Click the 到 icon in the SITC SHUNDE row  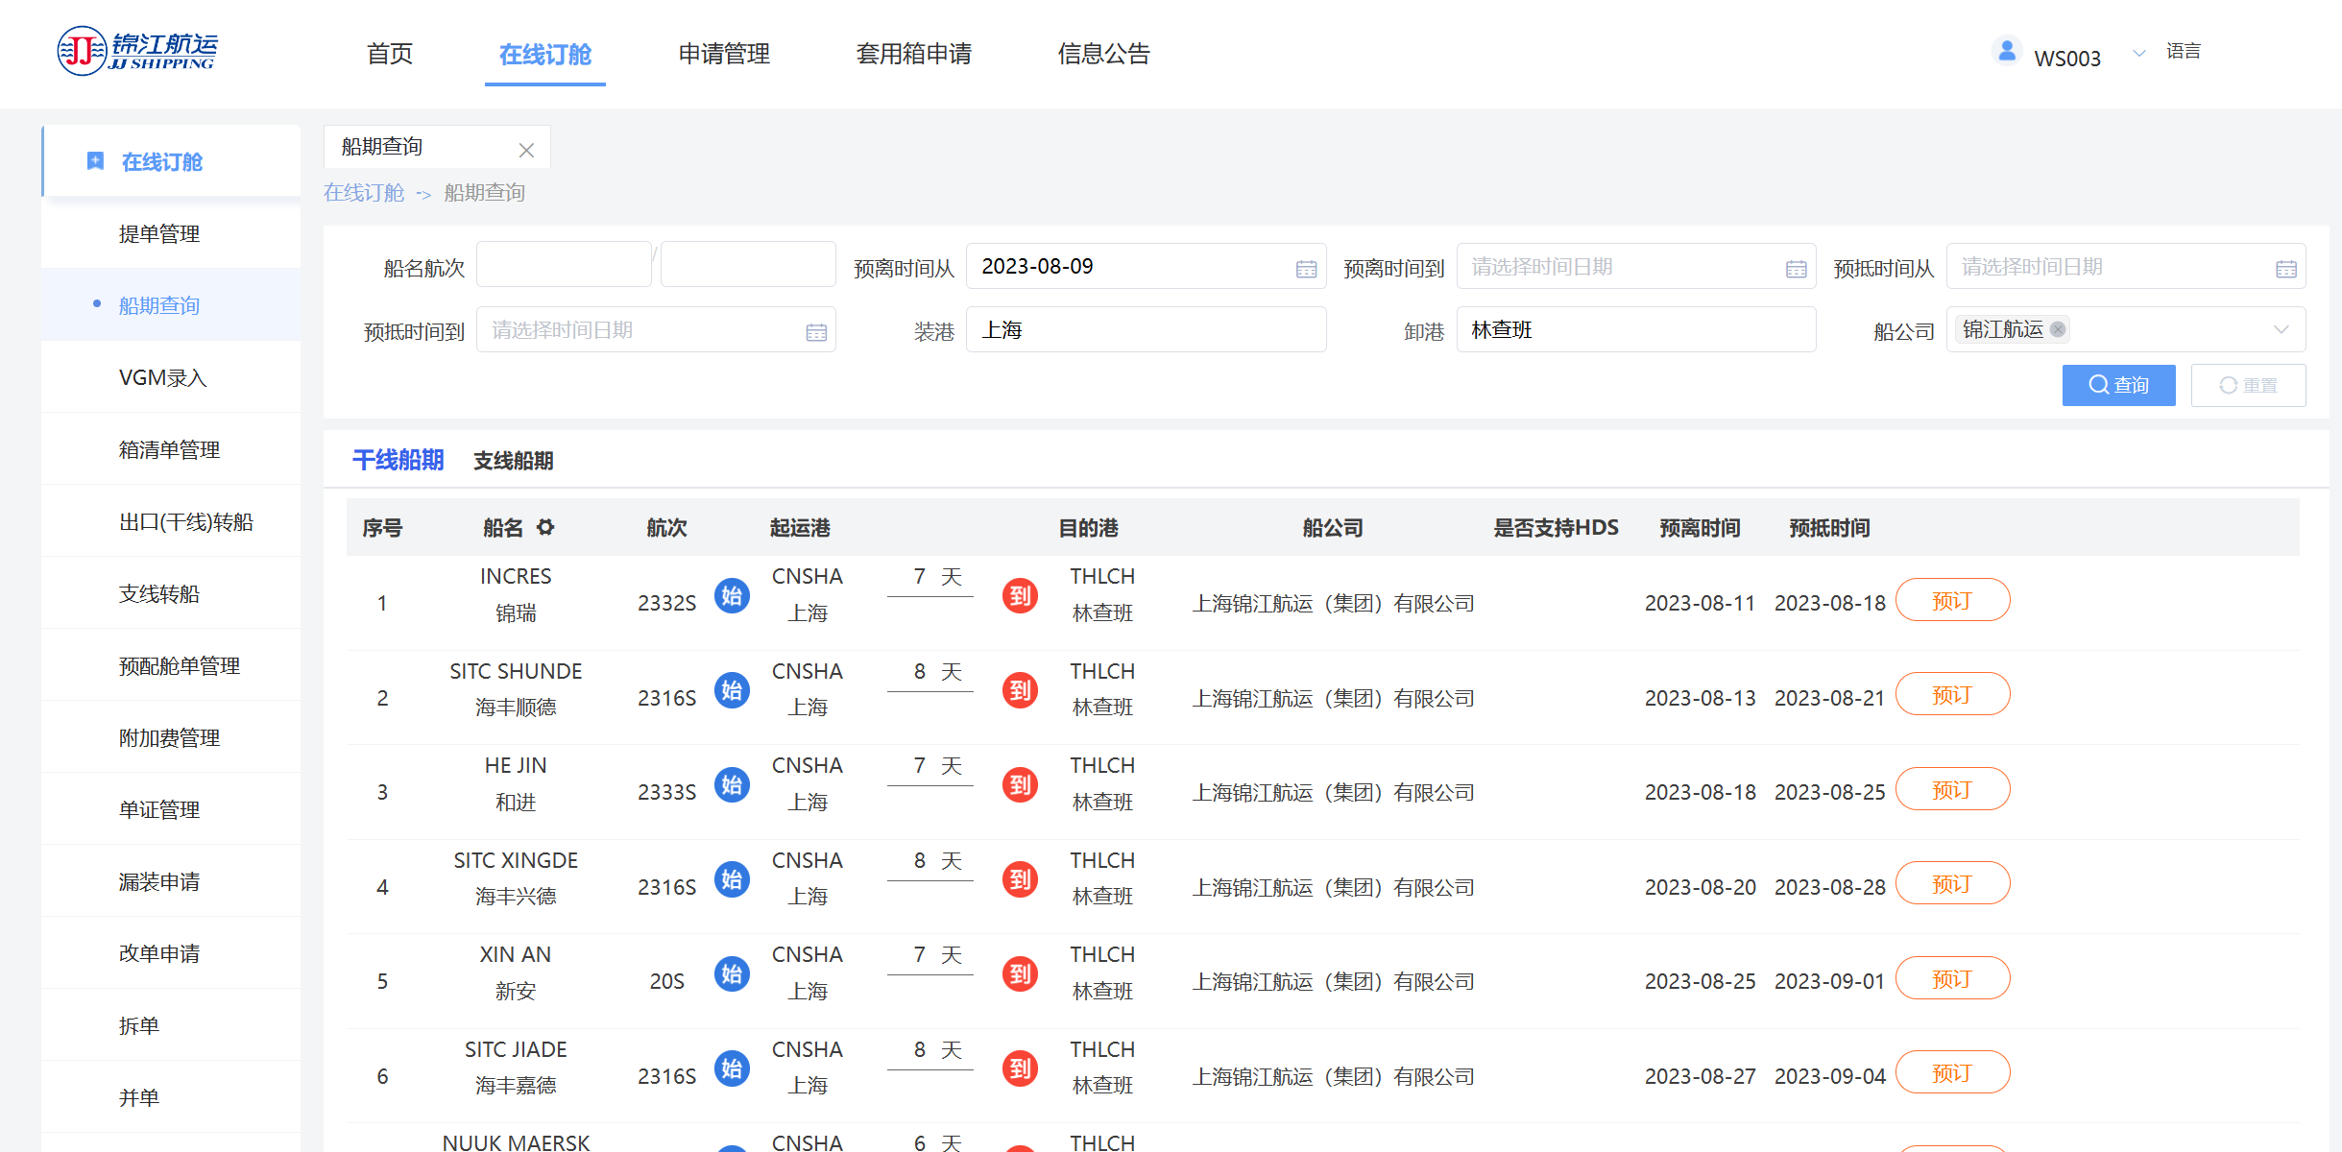pos(1020,689)
